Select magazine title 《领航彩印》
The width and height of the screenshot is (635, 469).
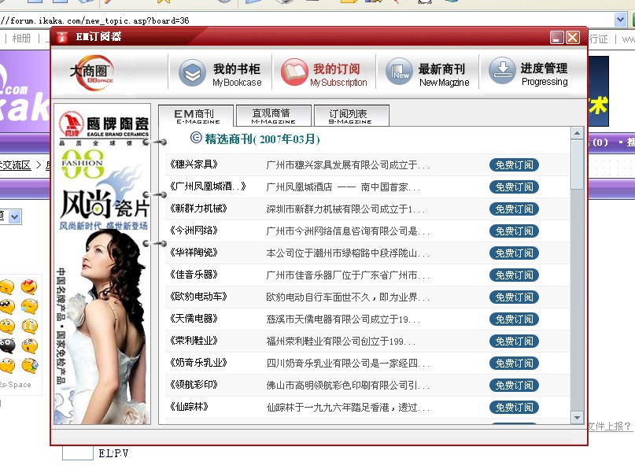coord(194,384)
